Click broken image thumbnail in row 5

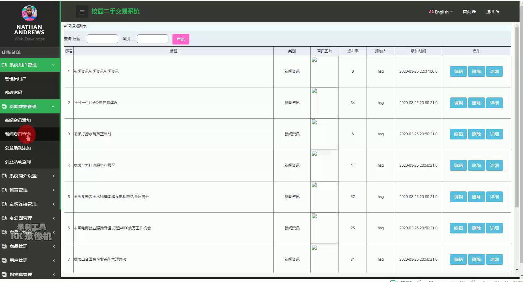click(x=325, y=197)
